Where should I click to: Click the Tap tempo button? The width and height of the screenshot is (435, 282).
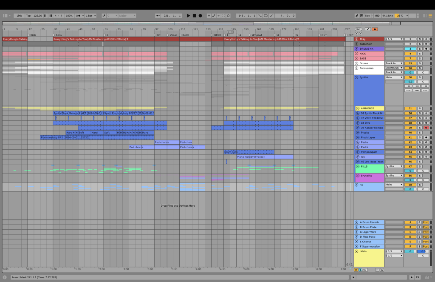pyautogui.click(x=28, y=16)
